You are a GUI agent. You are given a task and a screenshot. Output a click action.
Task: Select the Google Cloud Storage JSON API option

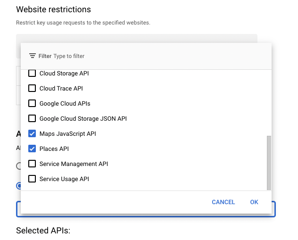pos(32,119)
